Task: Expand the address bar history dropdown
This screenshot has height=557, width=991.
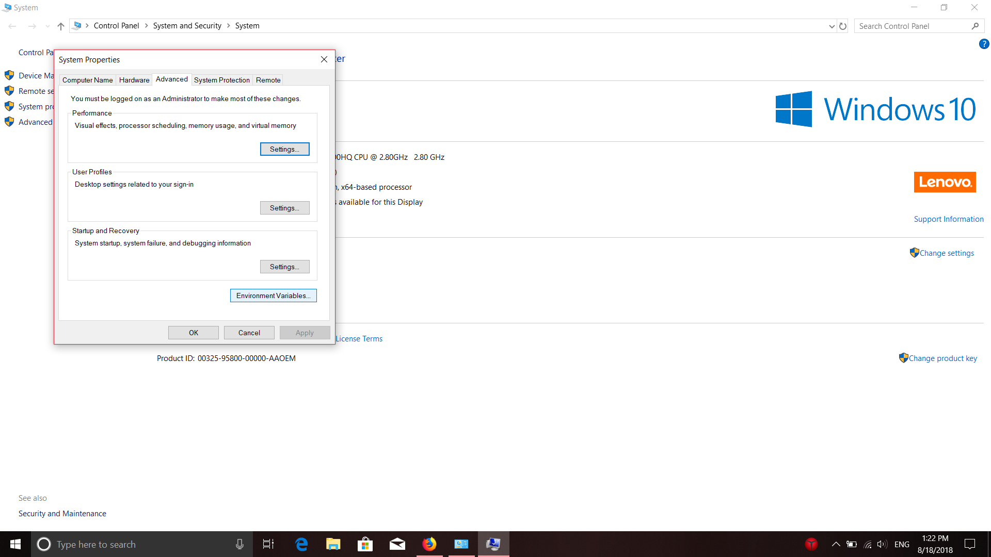Action: (x=832, y=26)
